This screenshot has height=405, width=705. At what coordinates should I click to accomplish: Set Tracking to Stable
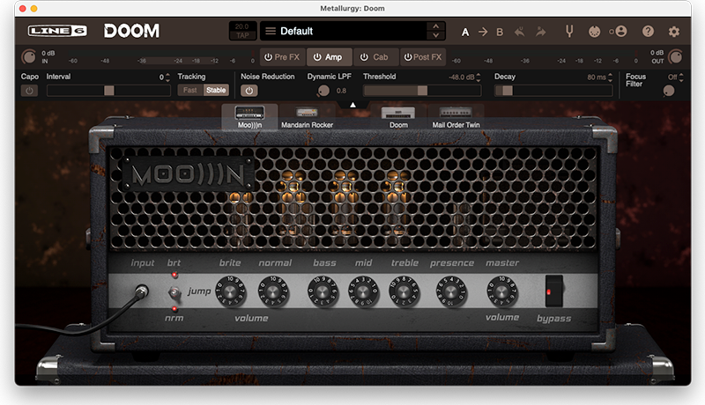coord(216,91)
